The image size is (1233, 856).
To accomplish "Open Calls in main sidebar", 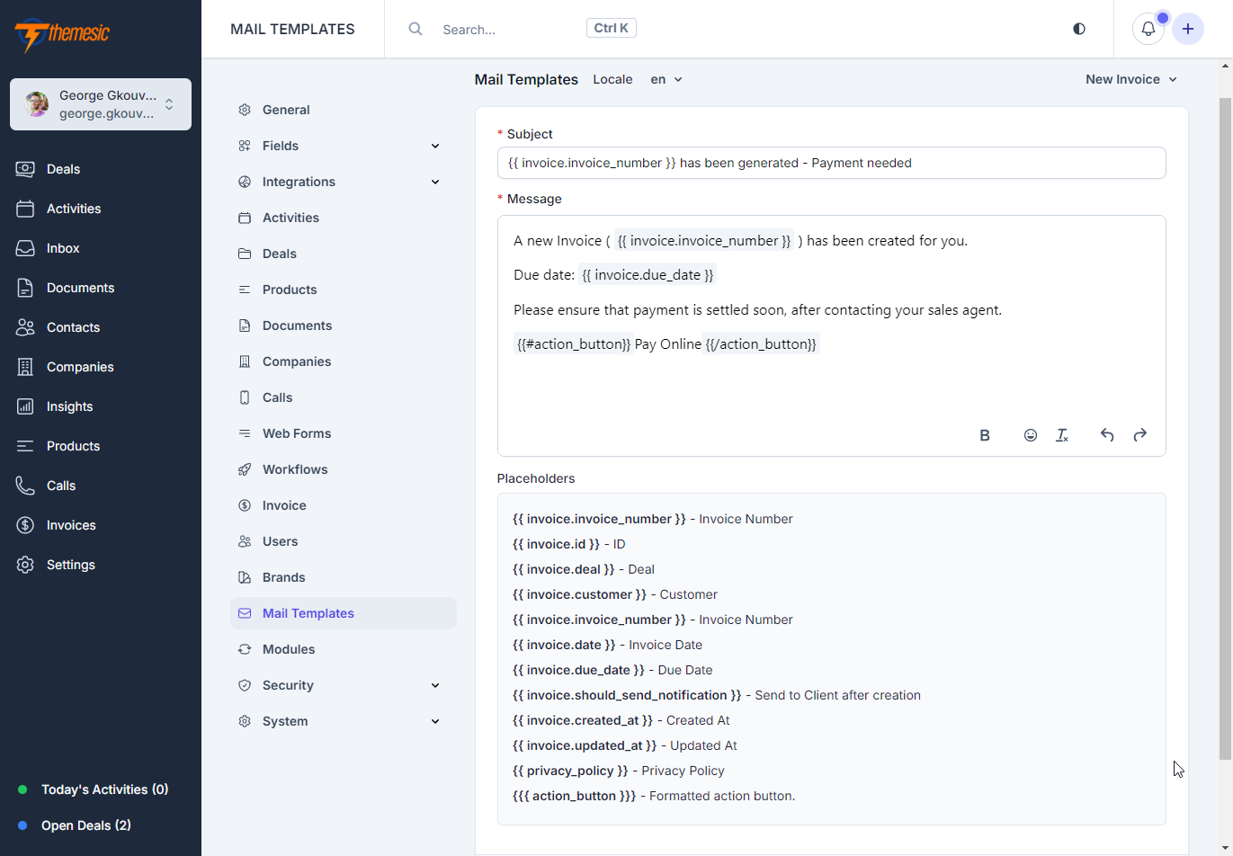I will (101, 486).
